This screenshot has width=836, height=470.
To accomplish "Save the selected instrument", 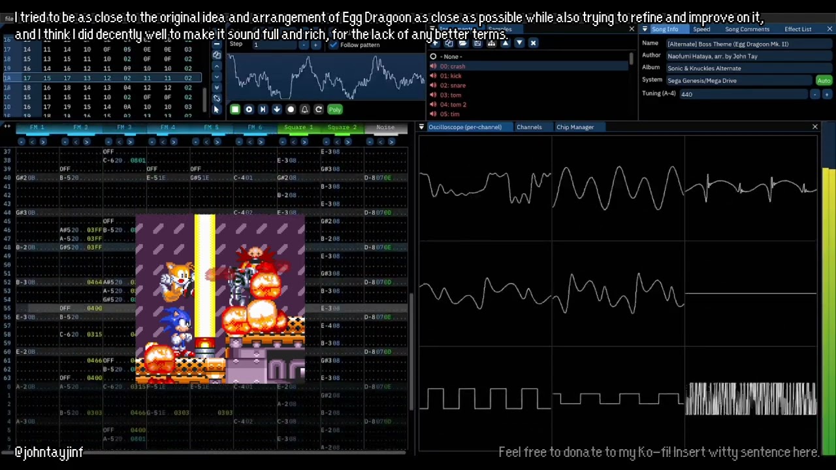I will (x=477, y=42).
